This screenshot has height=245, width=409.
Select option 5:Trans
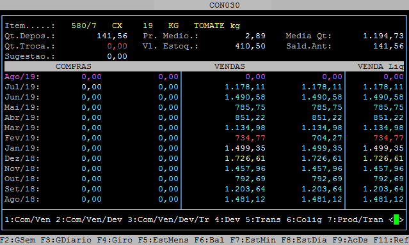click(x=263, y=219)
